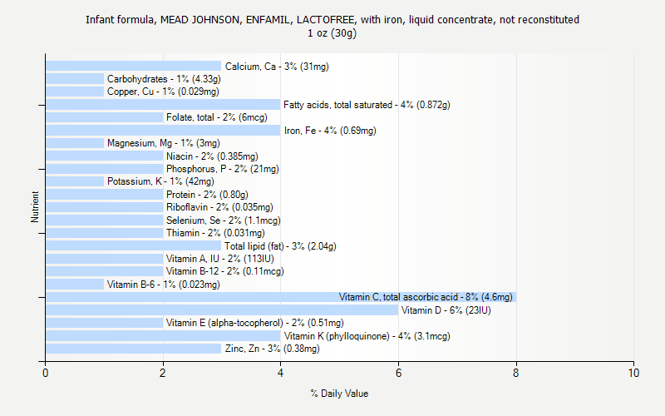
Task: Select the Fatty acids total saturated bar
Action: point(163,105)
